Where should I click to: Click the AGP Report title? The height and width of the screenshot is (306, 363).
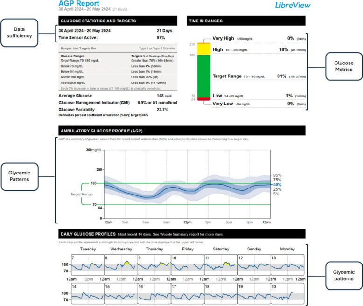point(79,3)
